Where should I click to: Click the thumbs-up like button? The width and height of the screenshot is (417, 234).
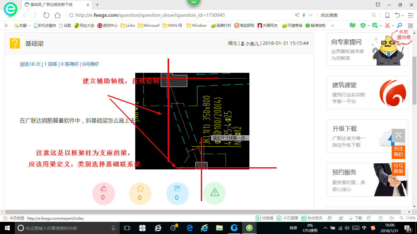103,193
